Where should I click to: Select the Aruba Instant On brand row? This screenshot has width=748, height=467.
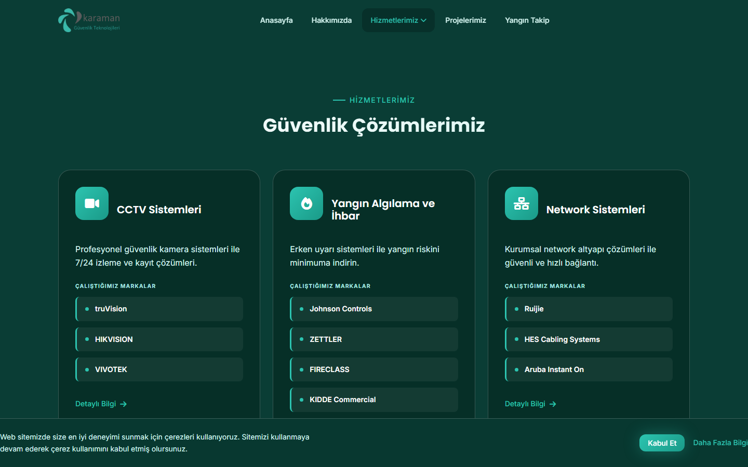(589, 369)
